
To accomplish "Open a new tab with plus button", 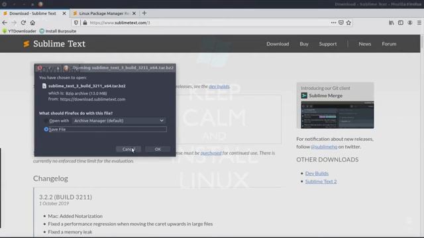I will (x=144, y=13).
